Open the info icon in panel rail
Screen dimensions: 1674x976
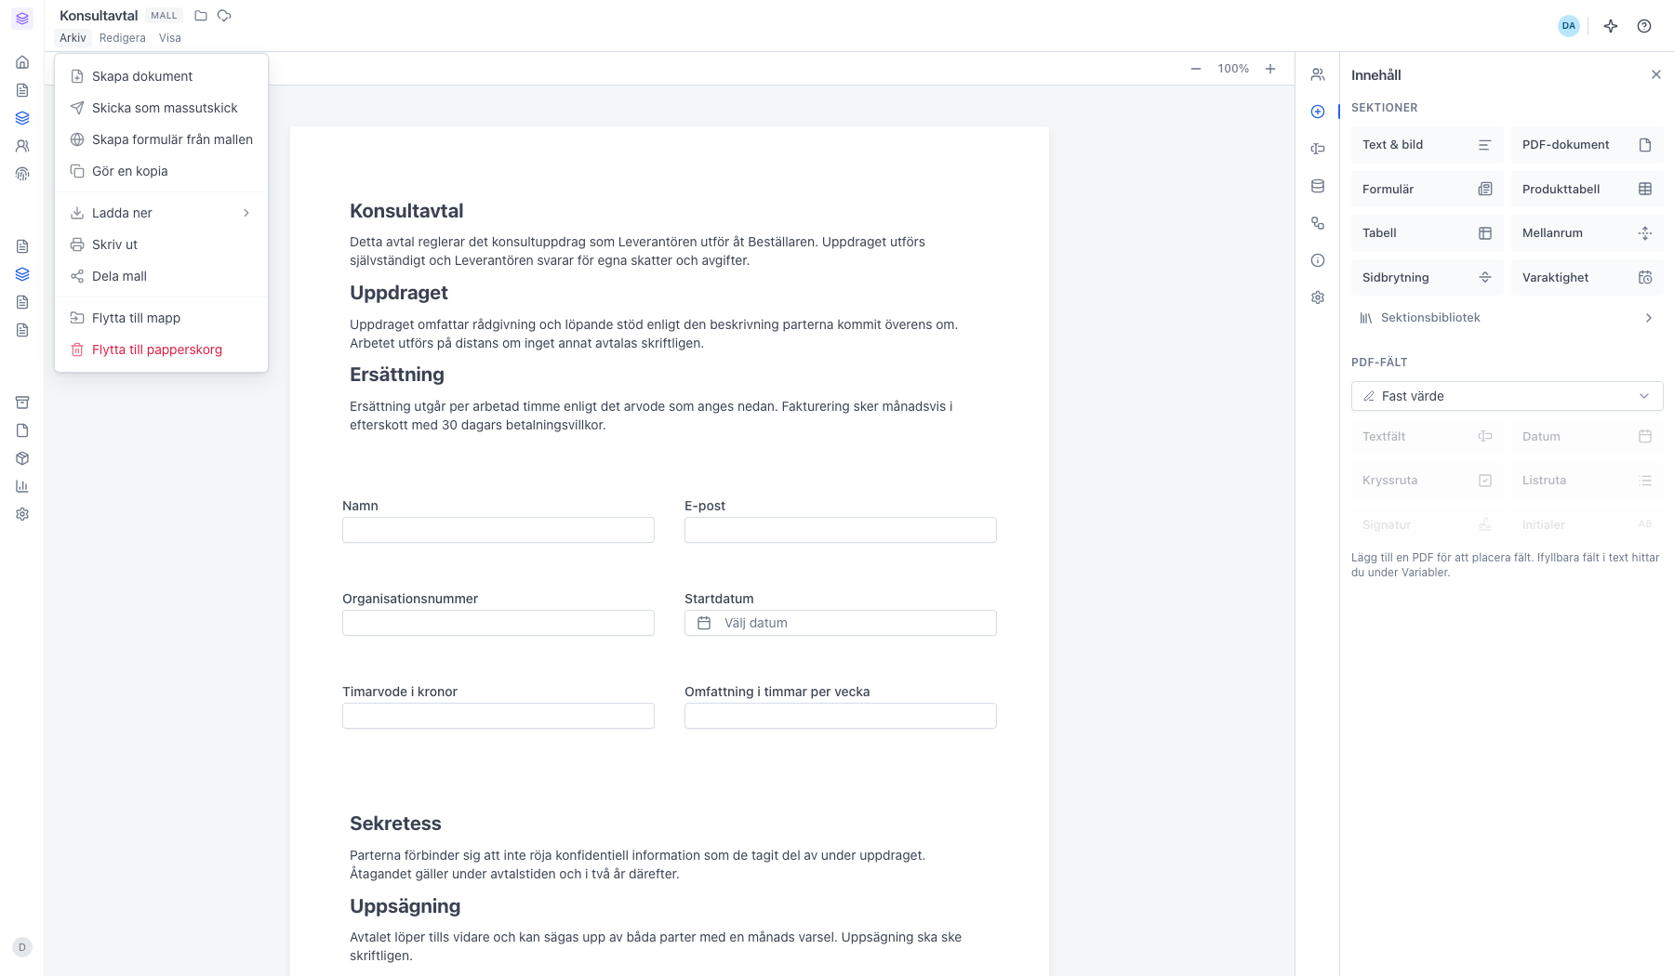pos(1318,260)
